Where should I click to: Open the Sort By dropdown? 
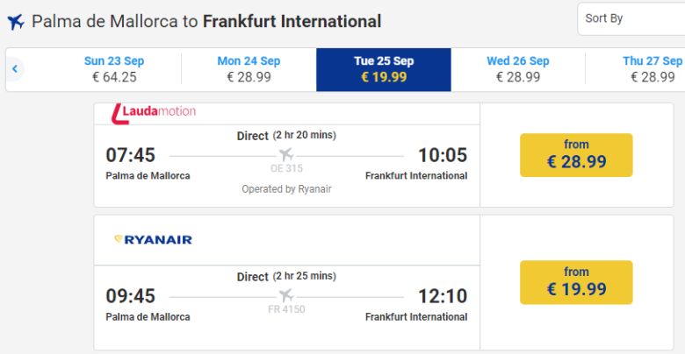coord(631,18)
